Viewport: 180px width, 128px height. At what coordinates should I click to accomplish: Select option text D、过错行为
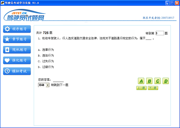tap(46, 67)
